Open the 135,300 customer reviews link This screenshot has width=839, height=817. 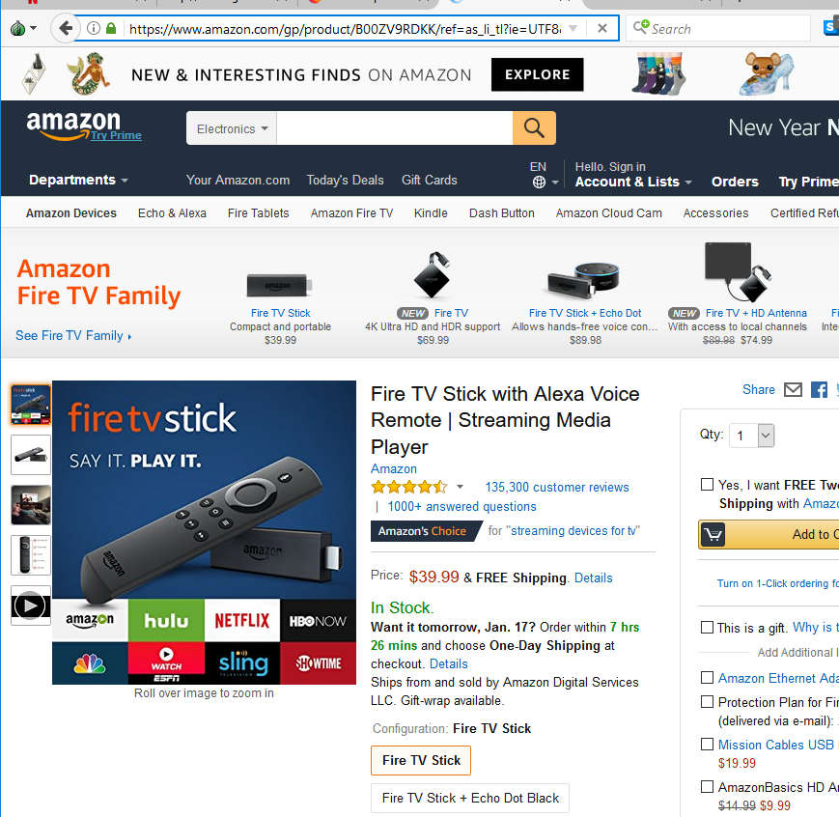pos(557,487)
